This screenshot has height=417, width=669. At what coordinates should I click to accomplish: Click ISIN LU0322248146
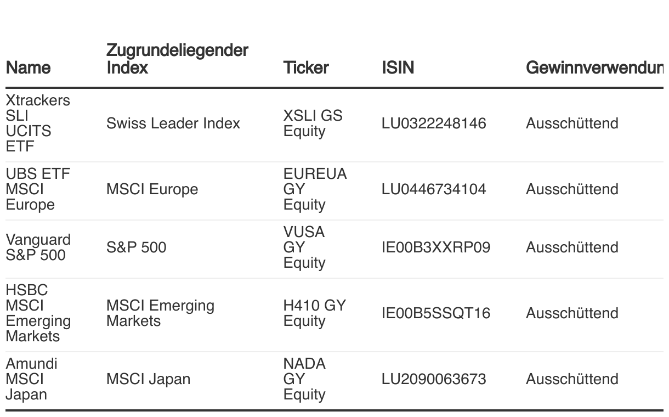434,123
